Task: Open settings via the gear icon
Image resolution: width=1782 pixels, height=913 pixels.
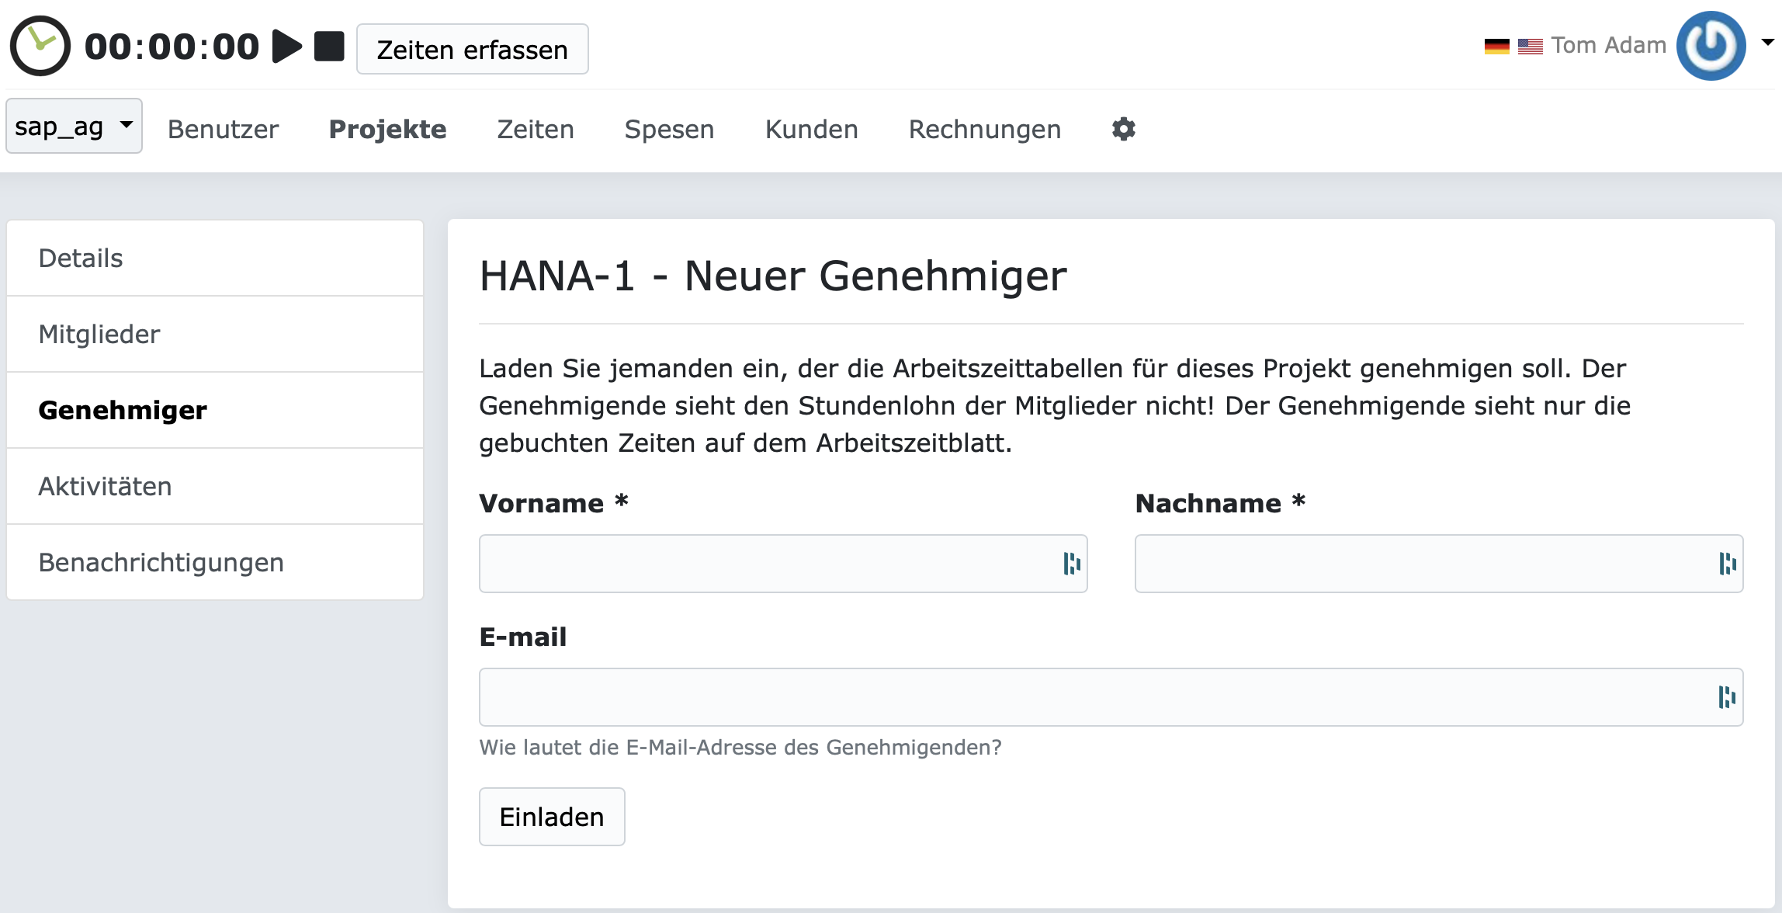Action: (x=1123, y=129)
